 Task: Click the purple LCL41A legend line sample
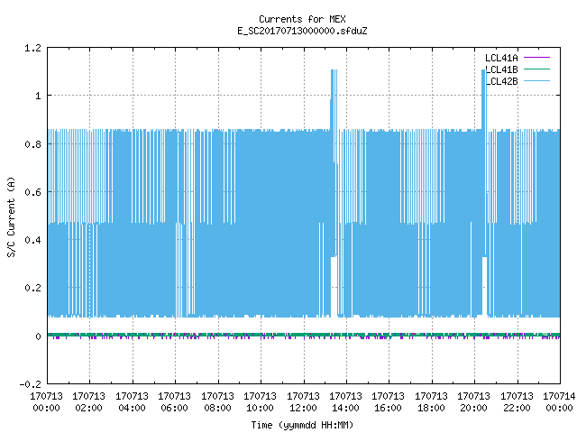point(536,58)
